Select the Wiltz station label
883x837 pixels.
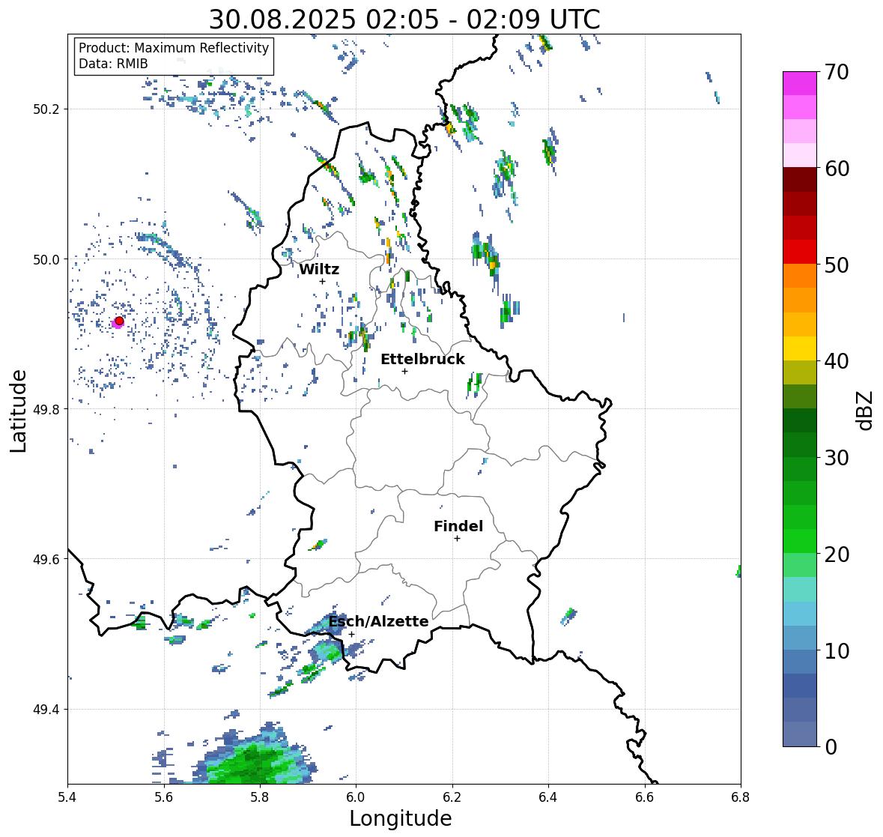pyautogui.click(x=319, y=269)
